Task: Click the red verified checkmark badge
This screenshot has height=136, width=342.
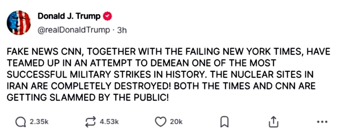Action: tap(107, 16)
